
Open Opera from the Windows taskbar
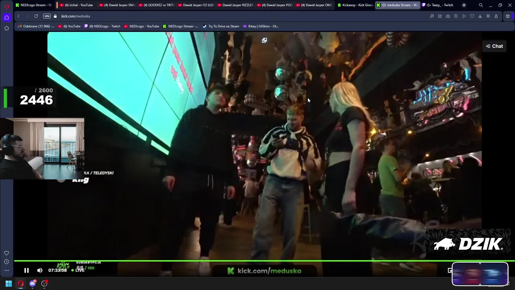click(x=21, y=284)
